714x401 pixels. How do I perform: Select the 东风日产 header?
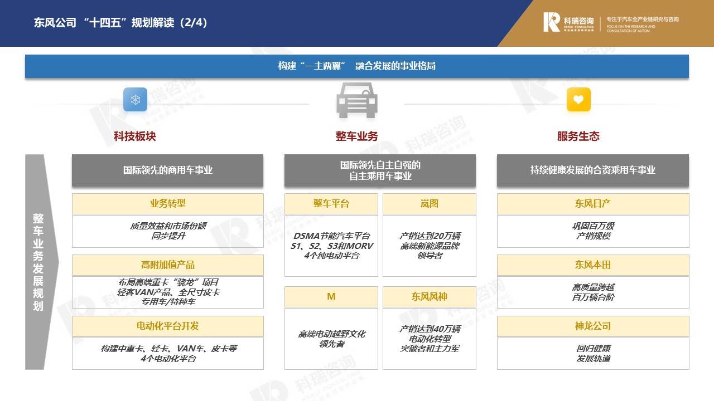pyautogui.click(x=593, y=203)
